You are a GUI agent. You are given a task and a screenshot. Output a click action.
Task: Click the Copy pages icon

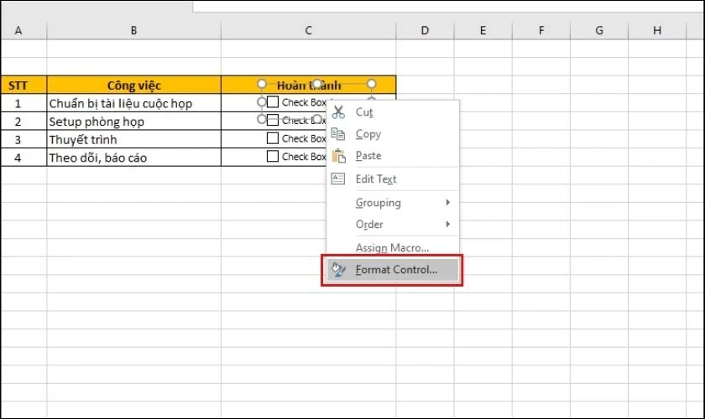[x=338, y=134]
